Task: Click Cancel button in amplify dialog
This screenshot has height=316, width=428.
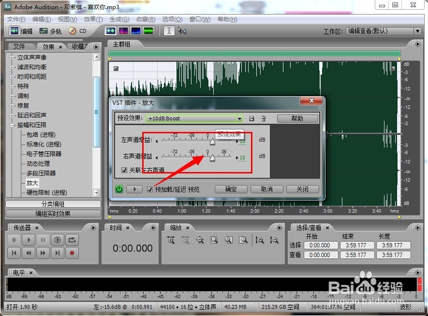Action: point(266,189)
